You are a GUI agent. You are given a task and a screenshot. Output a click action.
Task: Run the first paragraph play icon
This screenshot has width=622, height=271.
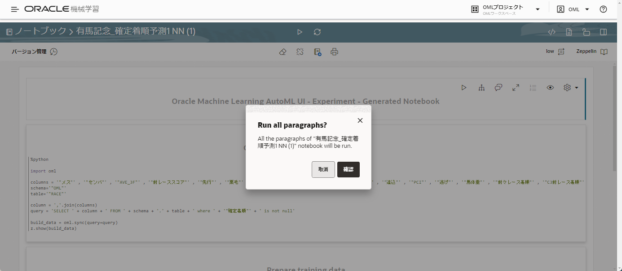click(x=464, y=88)
